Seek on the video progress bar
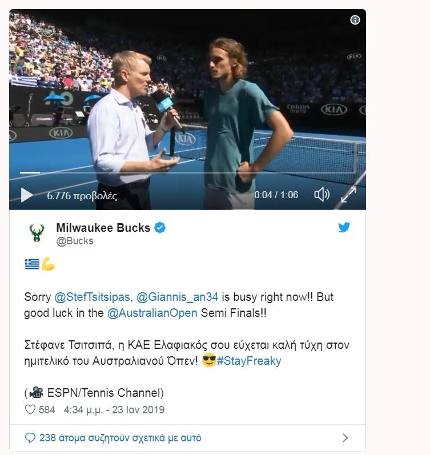The height and width of the screenshot is (455, 430). tap(171, 172)
